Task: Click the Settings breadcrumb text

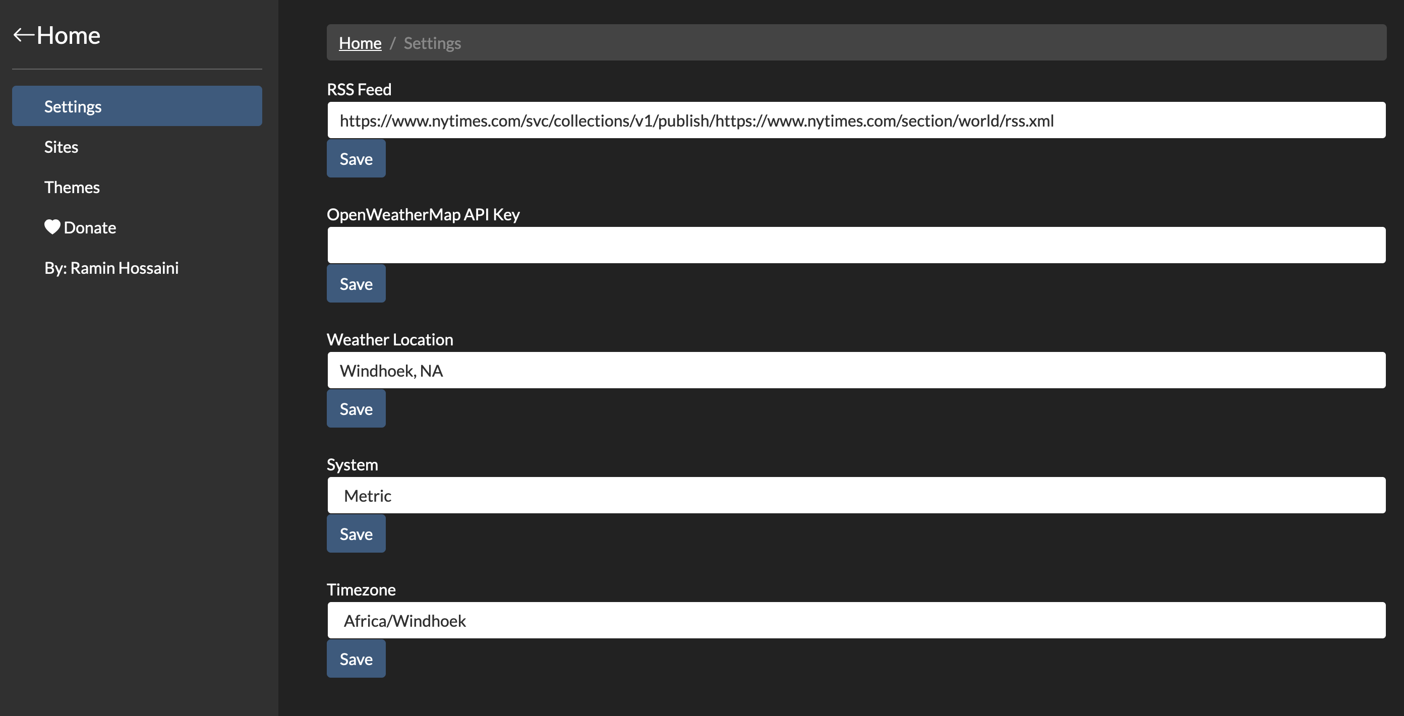Action: coord(432,43)
